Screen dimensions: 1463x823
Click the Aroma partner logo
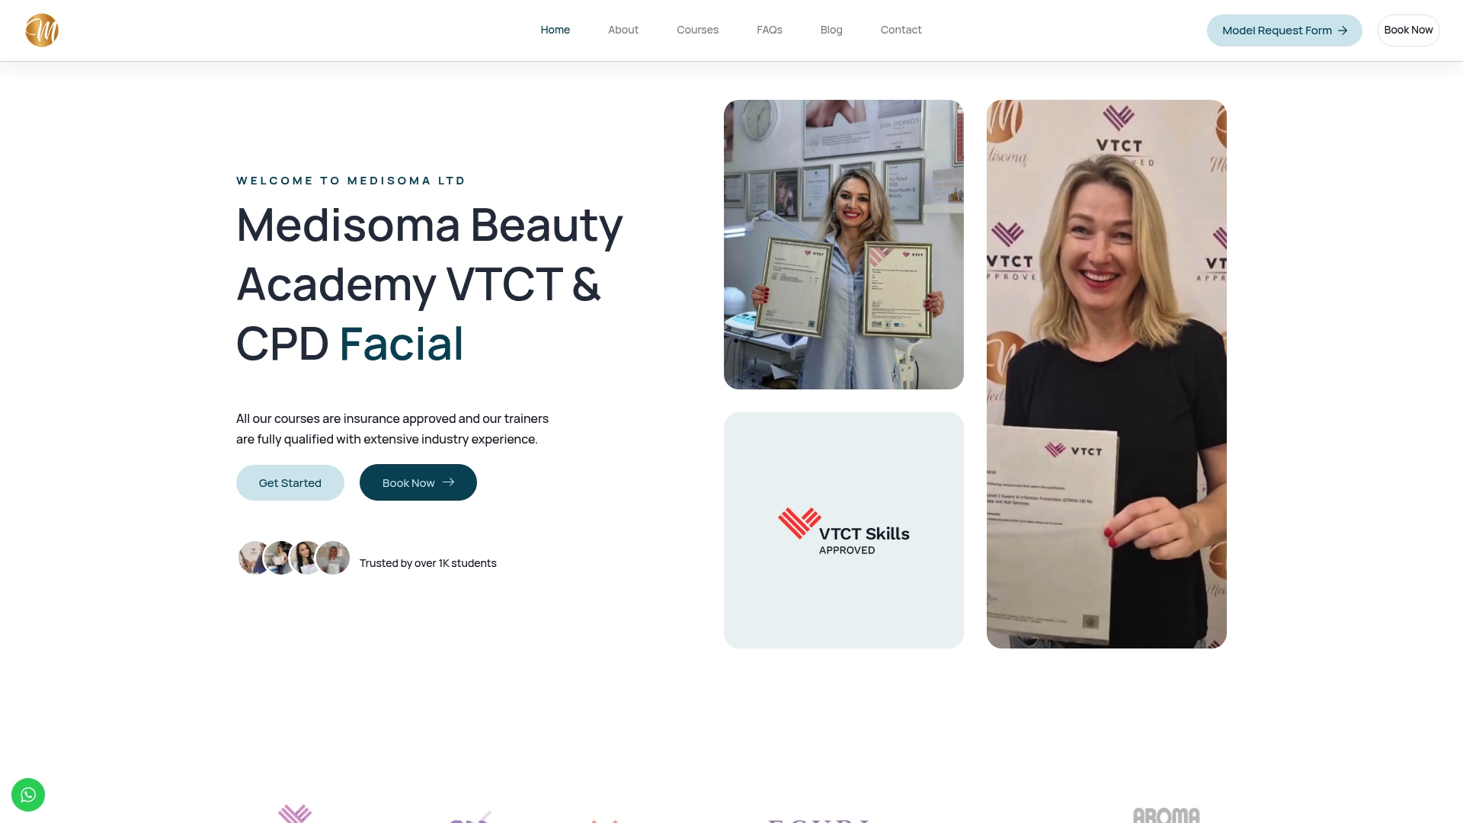point(1166,815)
